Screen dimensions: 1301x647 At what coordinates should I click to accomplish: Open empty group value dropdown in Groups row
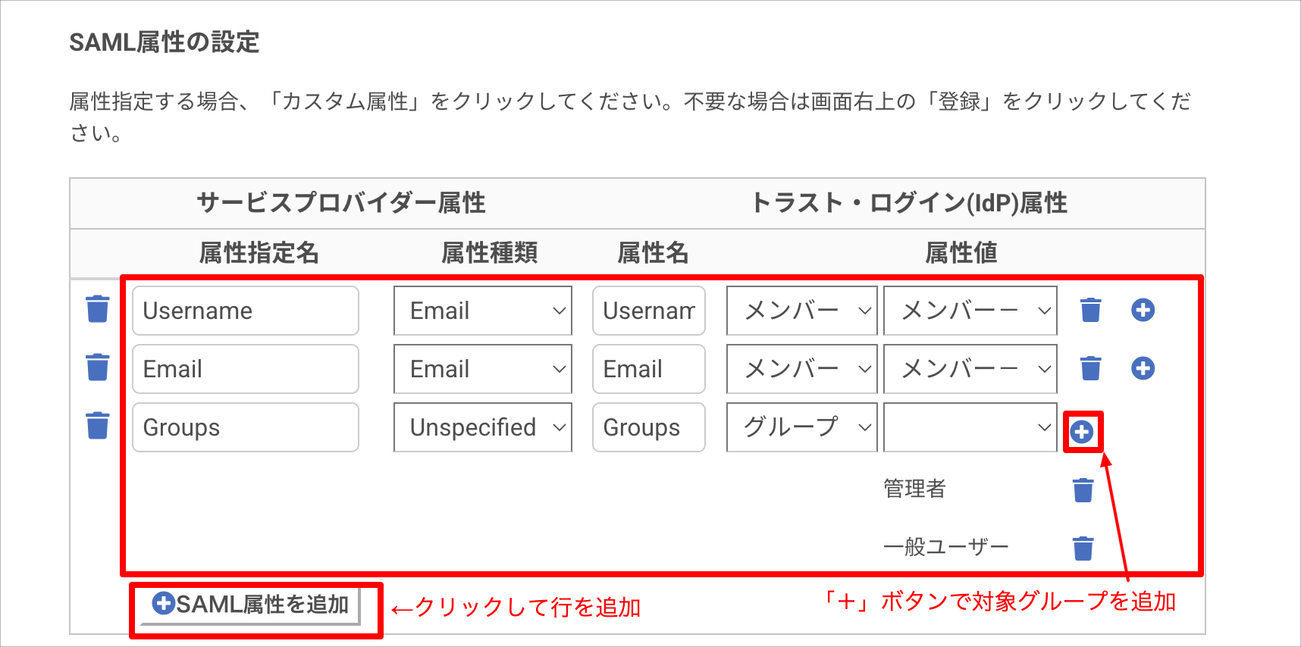pos(970,427)
